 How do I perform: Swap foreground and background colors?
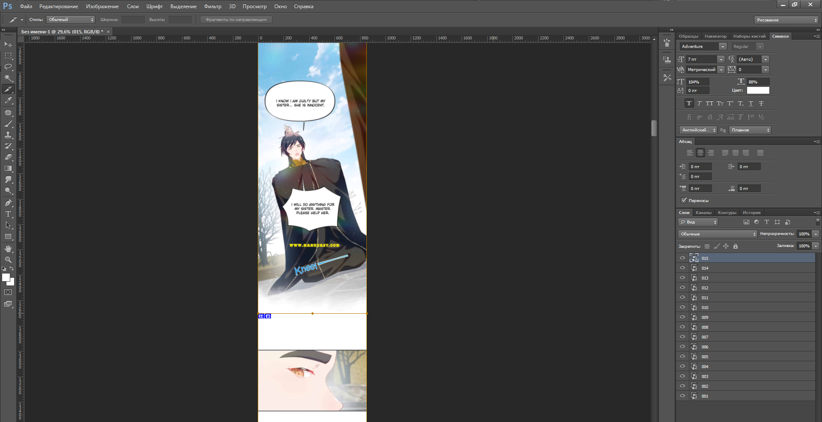[x=12, y=269]
